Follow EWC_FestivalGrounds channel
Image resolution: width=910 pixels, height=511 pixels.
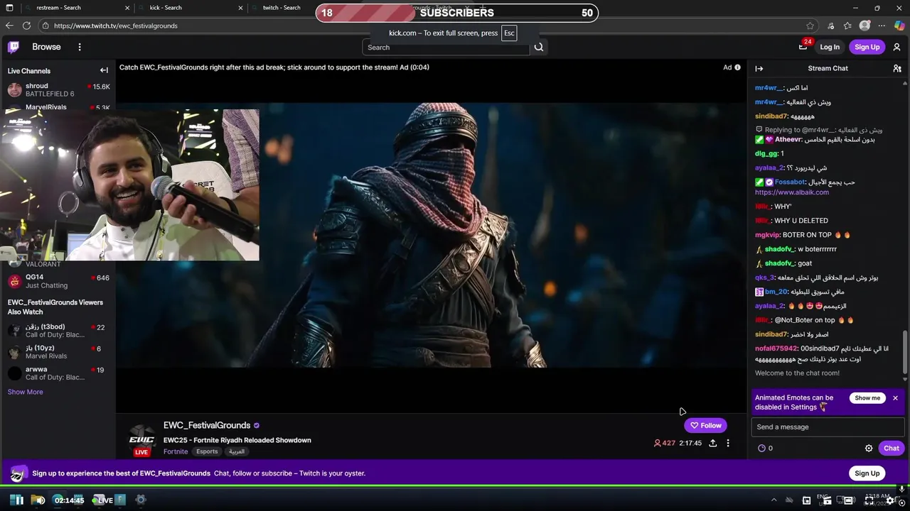(705, 425)
